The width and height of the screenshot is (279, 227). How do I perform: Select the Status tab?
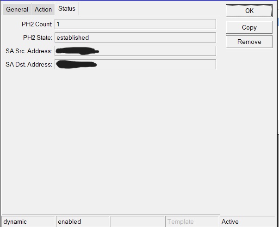(x=67, y=8)
